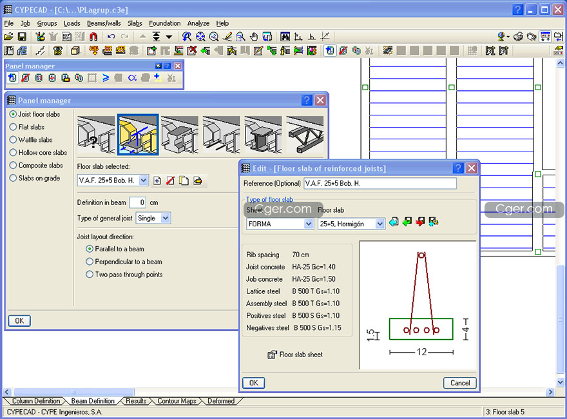Open the Analyze menu
Image resolution: width=567 pixels, height=419 pixels.
(x=198, y=23)
